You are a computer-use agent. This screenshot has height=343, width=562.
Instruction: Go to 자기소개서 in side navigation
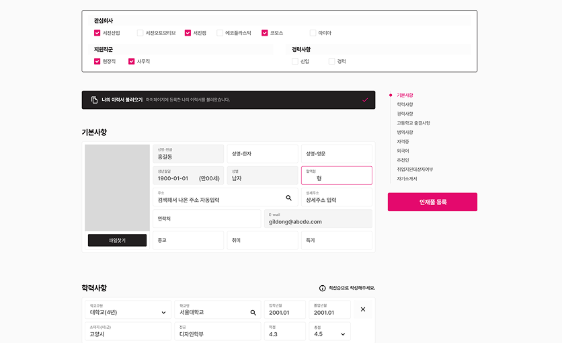pos(407,179)
